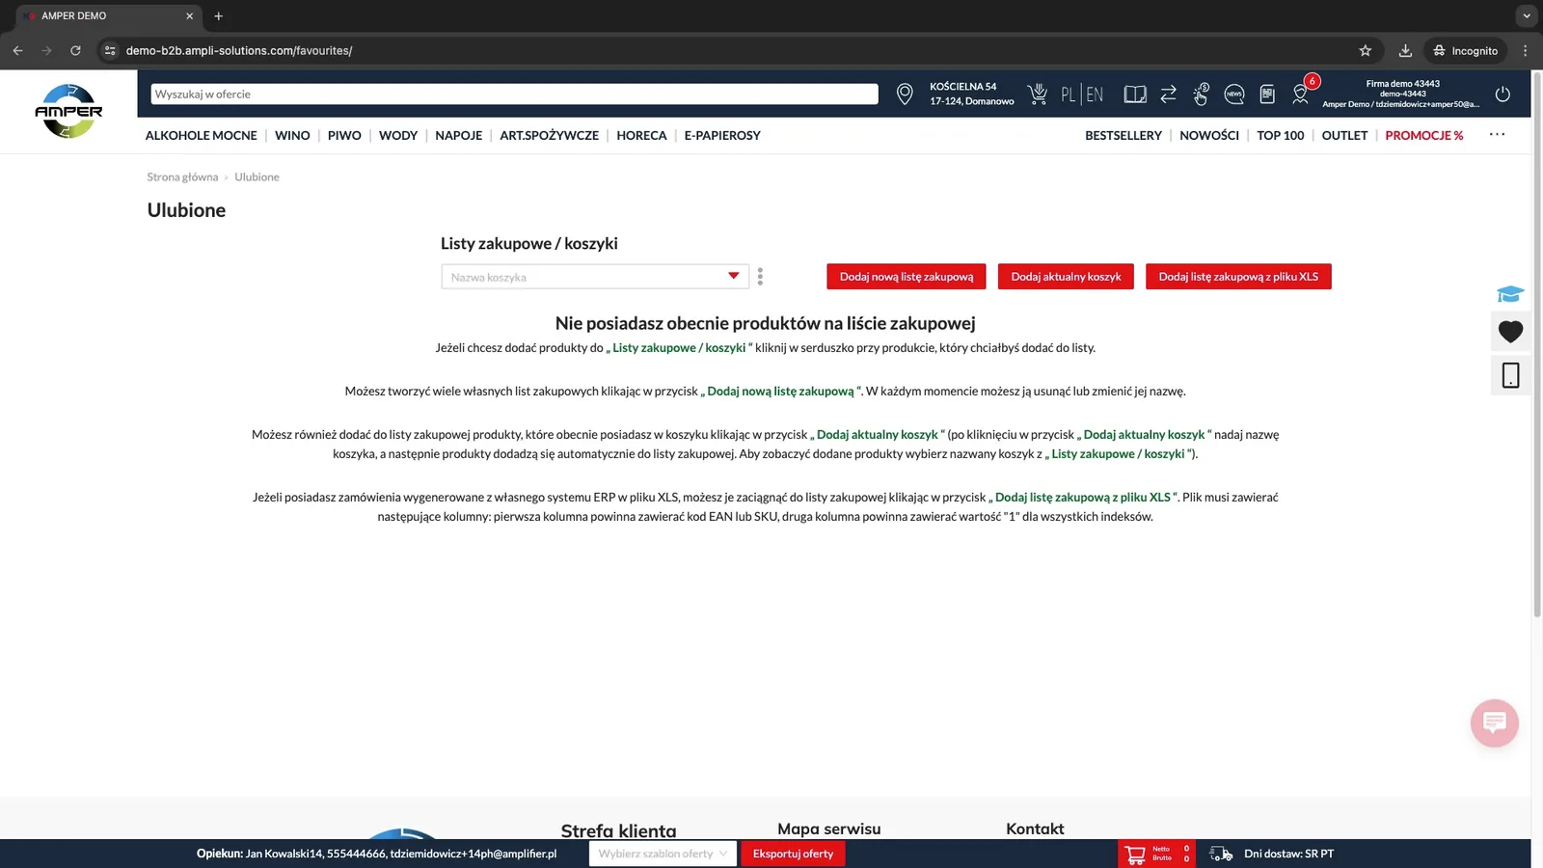Click Dodaj listę zakupową z pliku XLS button
The height and width of the screenshot is (868, 1543).
(x=1238, y=277)
